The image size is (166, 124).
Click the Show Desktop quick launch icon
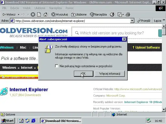coord(21,121)
